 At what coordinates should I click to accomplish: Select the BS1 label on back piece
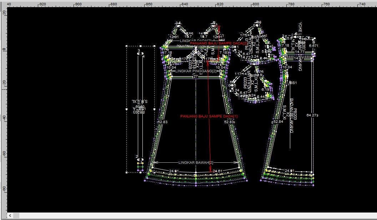click(x=293, y=83)
